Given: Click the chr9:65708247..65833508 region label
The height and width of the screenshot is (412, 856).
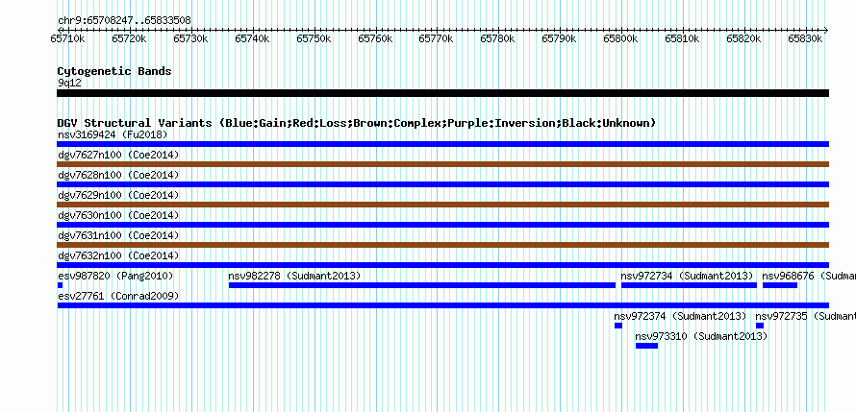Looking at the screenshot, I should coord(124,21).
